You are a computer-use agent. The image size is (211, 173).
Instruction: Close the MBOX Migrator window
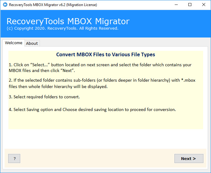(x=204, y=5)
